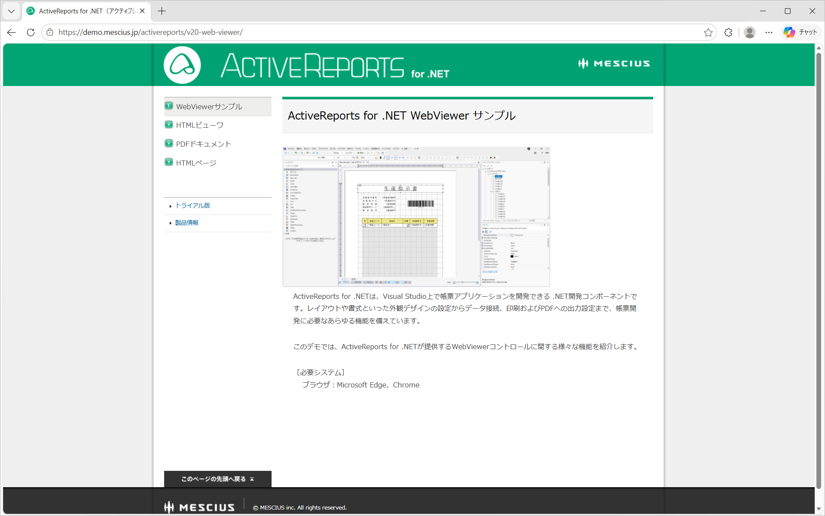Viewport: 825px width, 516px height.
Task: Click the ブラウザ：Microsoft Edge、Chrome text
Action: (x=361, y=385)
